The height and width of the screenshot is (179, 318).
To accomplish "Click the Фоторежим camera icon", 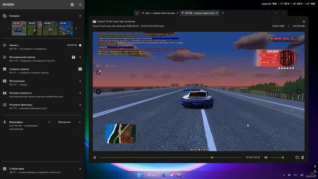I will point(4,81).
